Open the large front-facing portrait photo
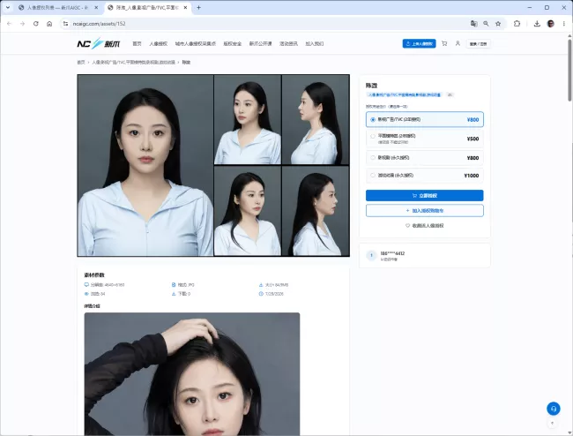Viewport: 573px width, 436px height. pos(145,165)
